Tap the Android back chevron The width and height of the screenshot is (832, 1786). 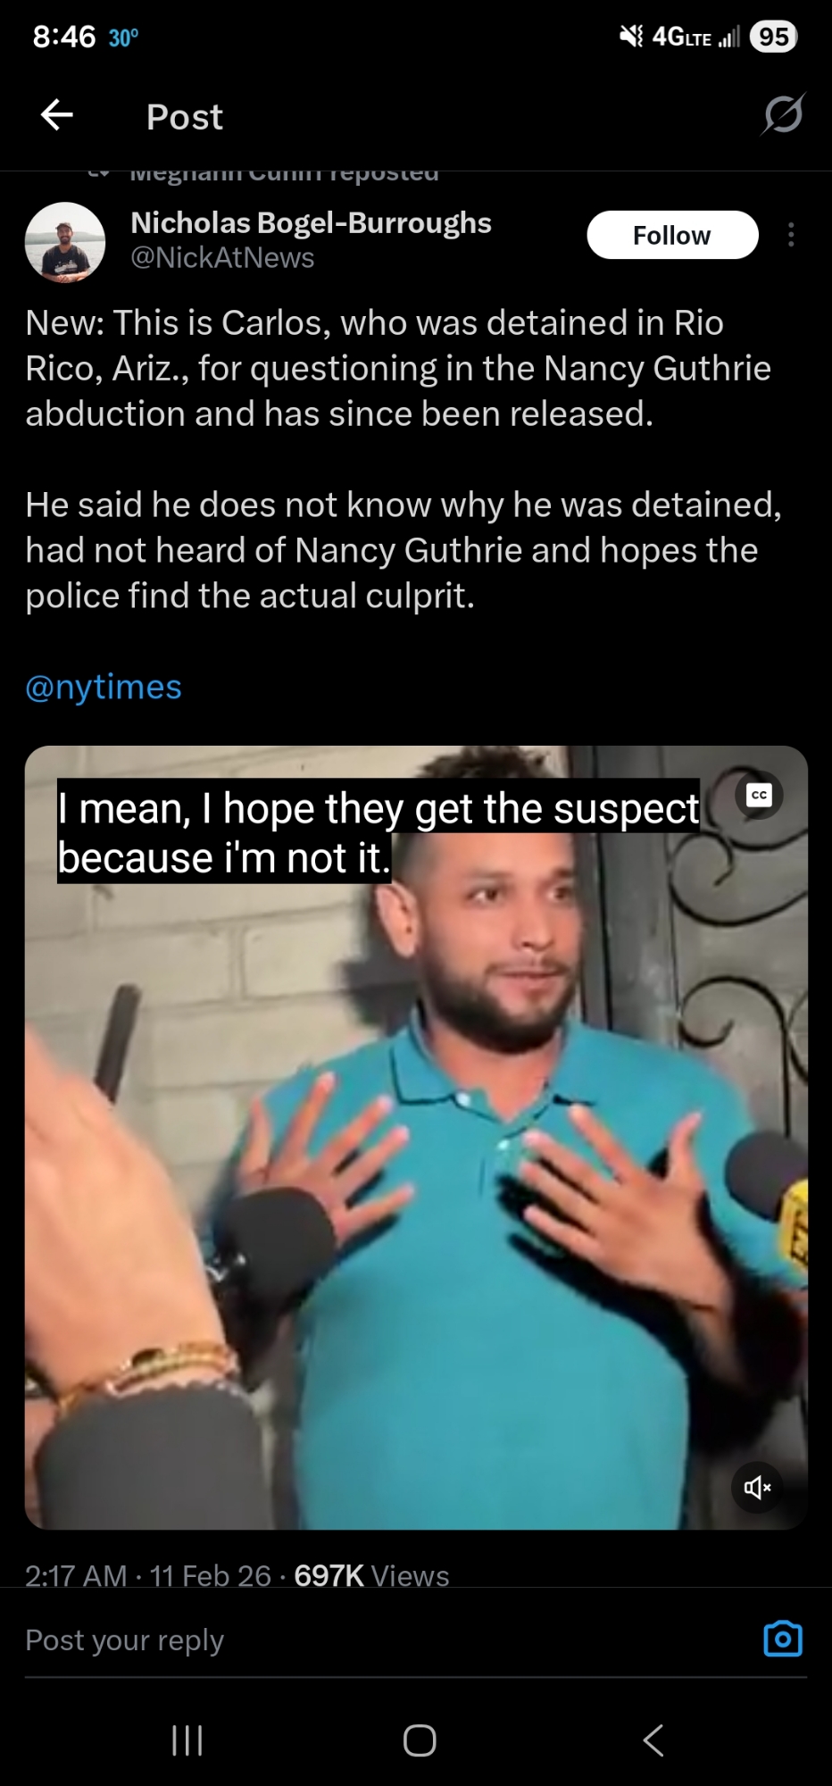[x=653, y=1740]
